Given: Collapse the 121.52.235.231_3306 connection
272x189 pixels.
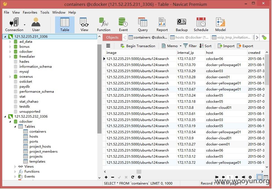Looking at the screenshot, I should click(x=5, y=37).
